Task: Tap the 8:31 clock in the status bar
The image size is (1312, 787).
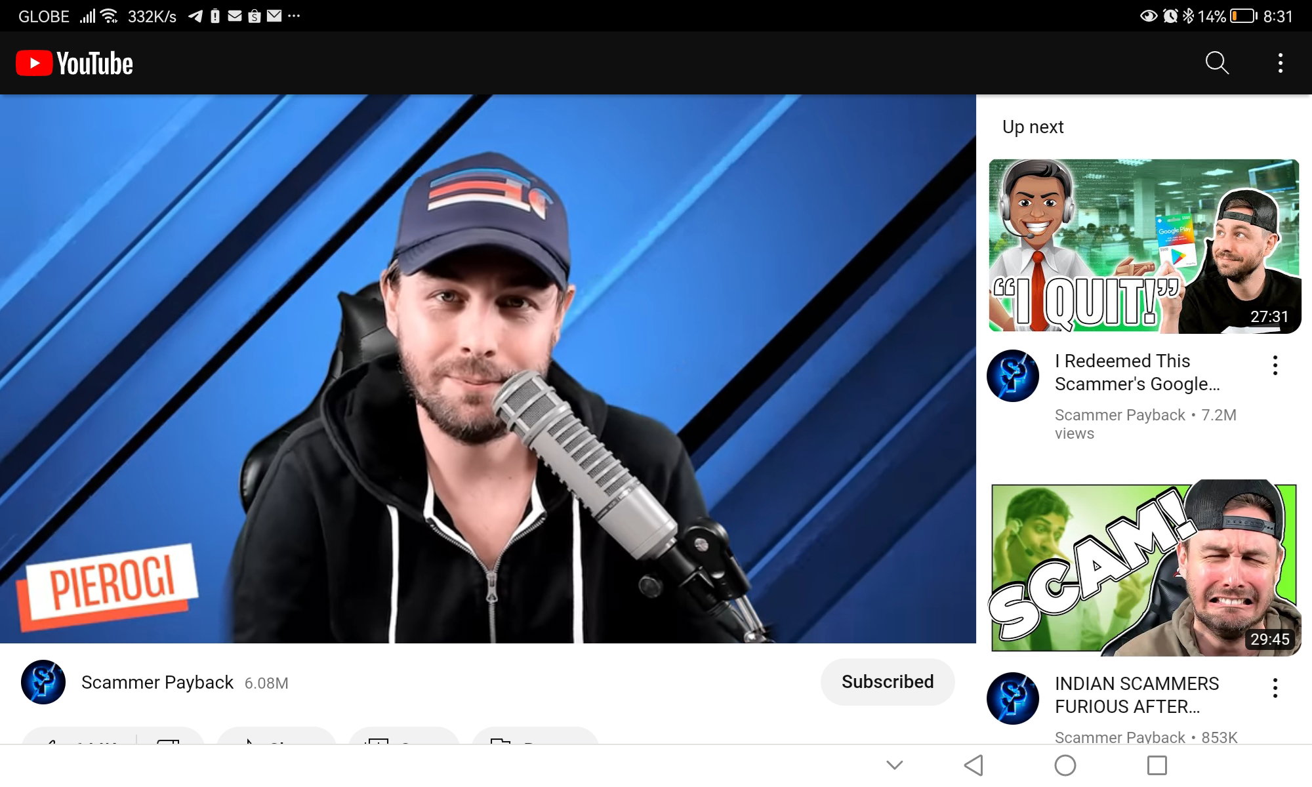Action: [x=1278, y=16]
